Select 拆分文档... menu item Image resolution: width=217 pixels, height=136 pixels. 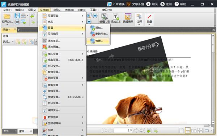62,66
